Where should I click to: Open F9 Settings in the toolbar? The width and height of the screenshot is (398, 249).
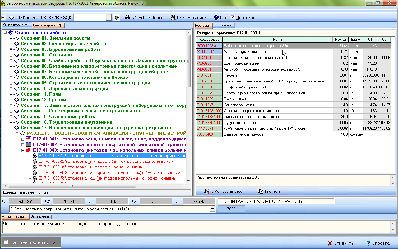tap(173, 18)
